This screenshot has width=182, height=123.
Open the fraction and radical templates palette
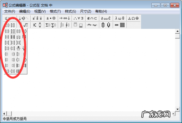(x=24, y=25)
